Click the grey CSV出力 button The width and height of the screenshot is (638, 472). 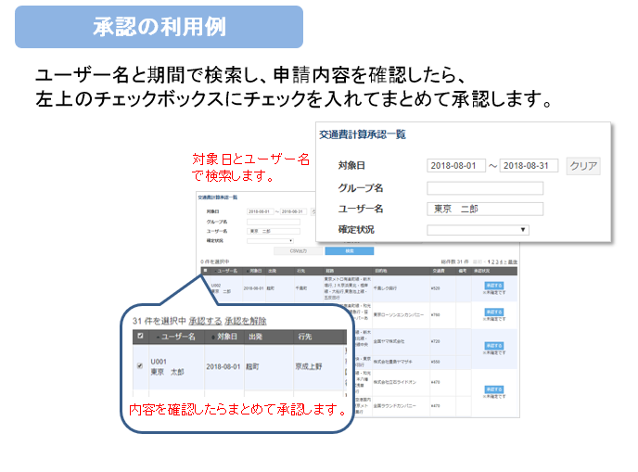pos(299,251)
